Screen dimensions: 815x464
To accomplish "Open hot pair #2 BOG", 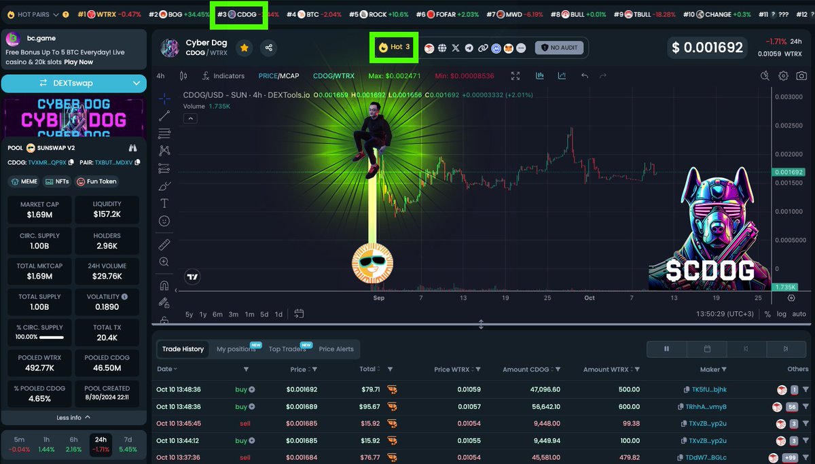I will [179, 14].
